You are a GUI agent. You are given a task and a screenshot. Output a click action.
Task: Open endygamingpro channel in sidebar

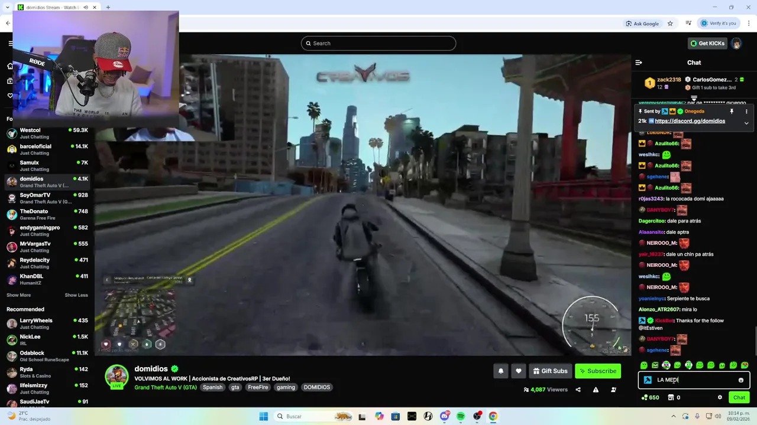pyautogui.click(x=47, y=230)
